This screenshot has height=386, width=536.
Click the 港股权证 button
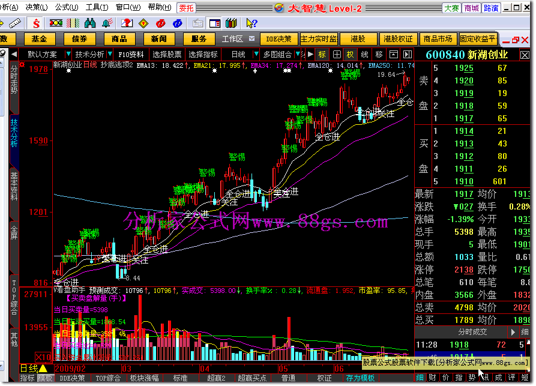[398, 39]
